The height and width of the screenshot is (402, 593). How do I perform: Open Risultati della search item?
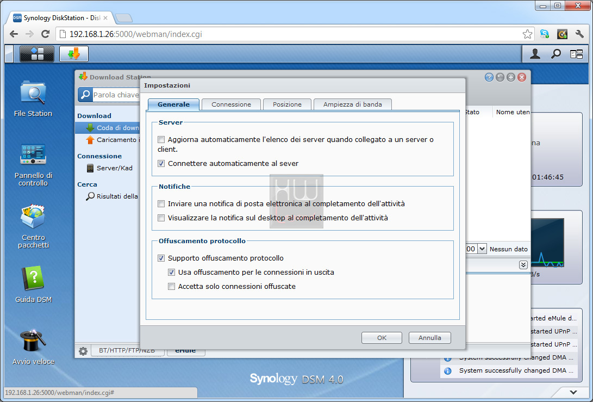[112, 196]
